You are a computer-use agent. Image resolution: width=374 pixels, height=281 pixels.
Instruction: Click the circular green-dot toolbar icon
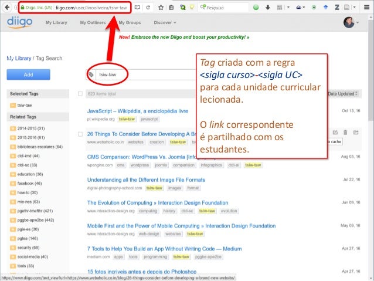tap(314, 8)
